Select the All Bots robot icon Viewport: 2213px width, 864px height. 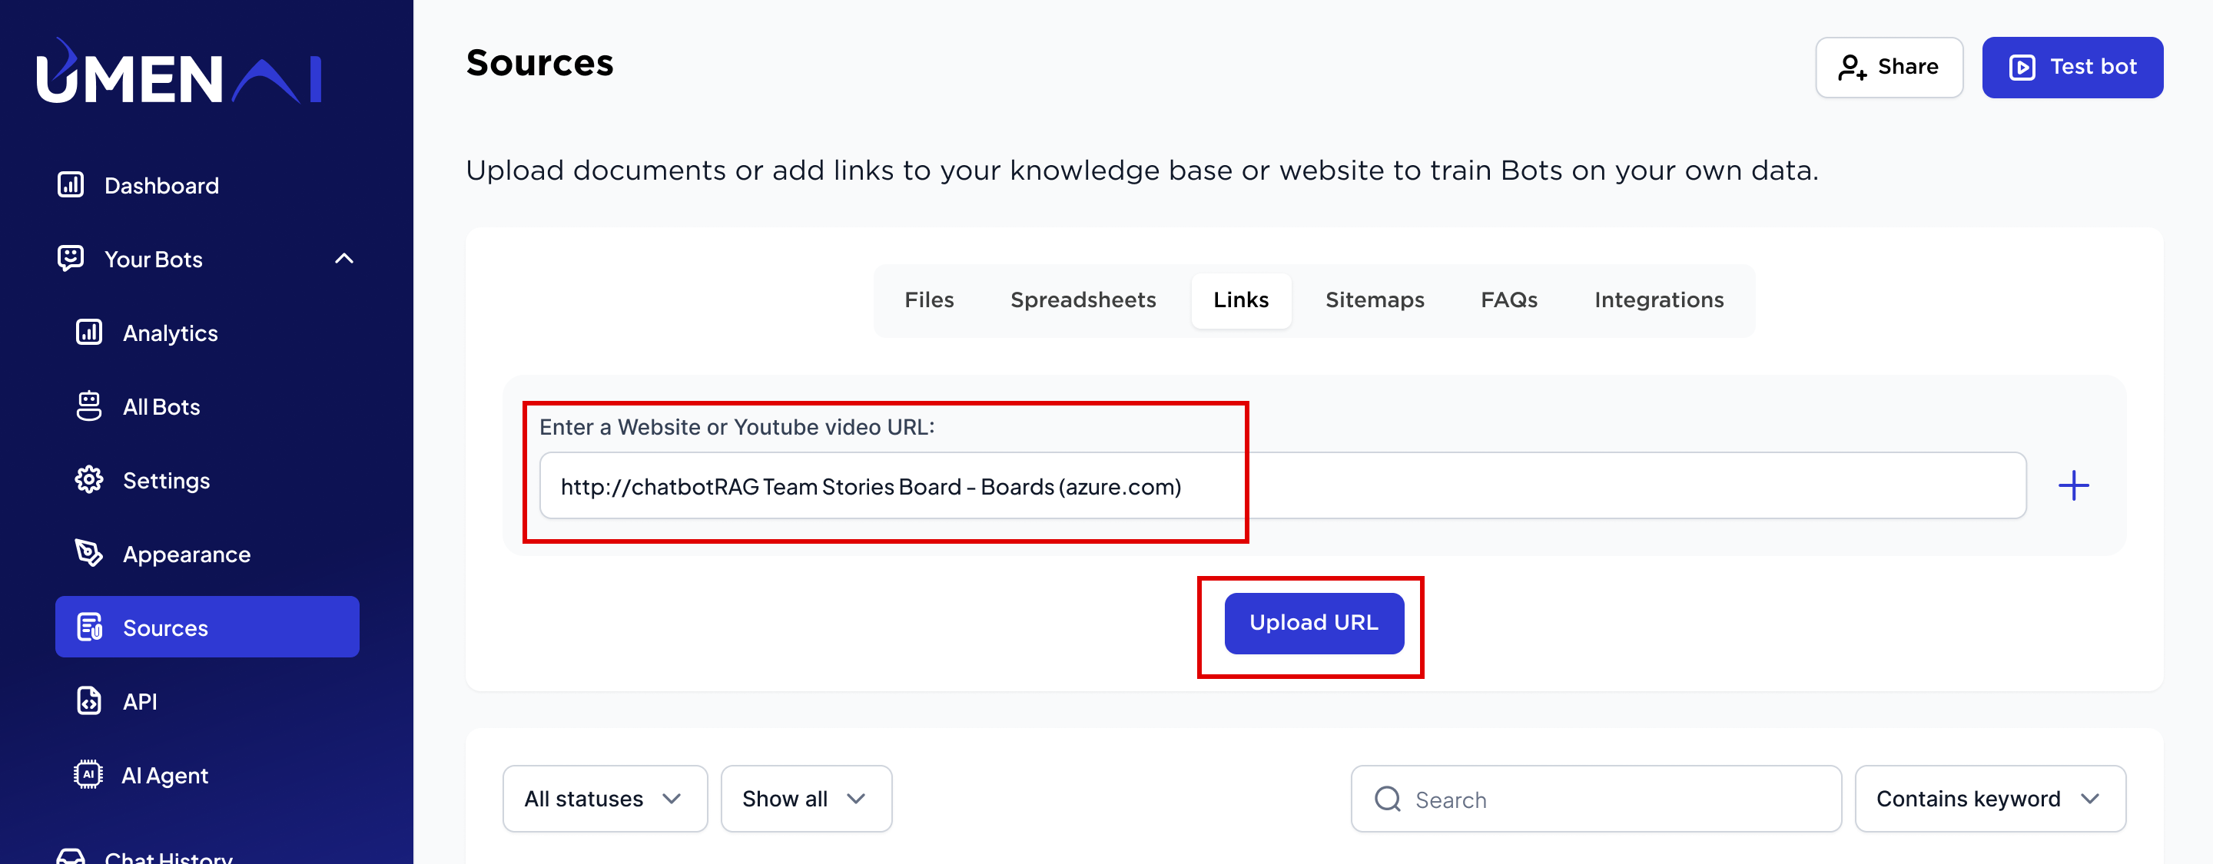[88, 406]
